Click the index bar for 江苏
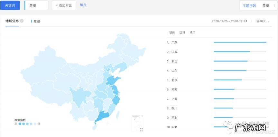Image resolution: width=278 pixels, height=137 pixels. 240,52
